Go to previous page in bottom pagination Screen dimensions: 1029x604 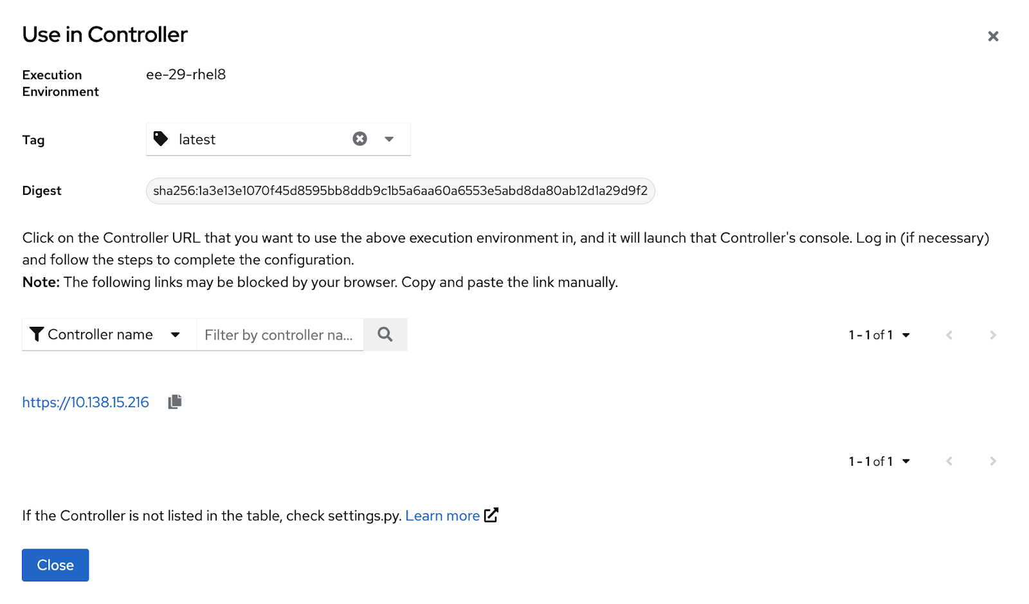tap(949, 461)
